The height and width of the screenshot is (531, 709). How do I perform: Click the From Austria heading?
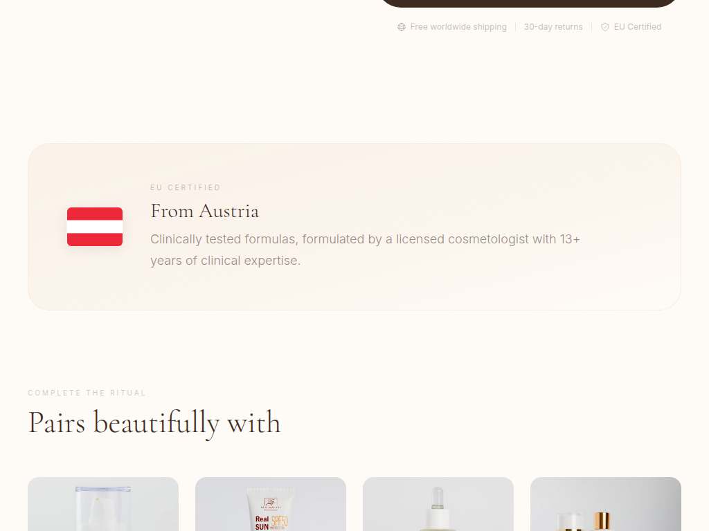click(204, 212)
